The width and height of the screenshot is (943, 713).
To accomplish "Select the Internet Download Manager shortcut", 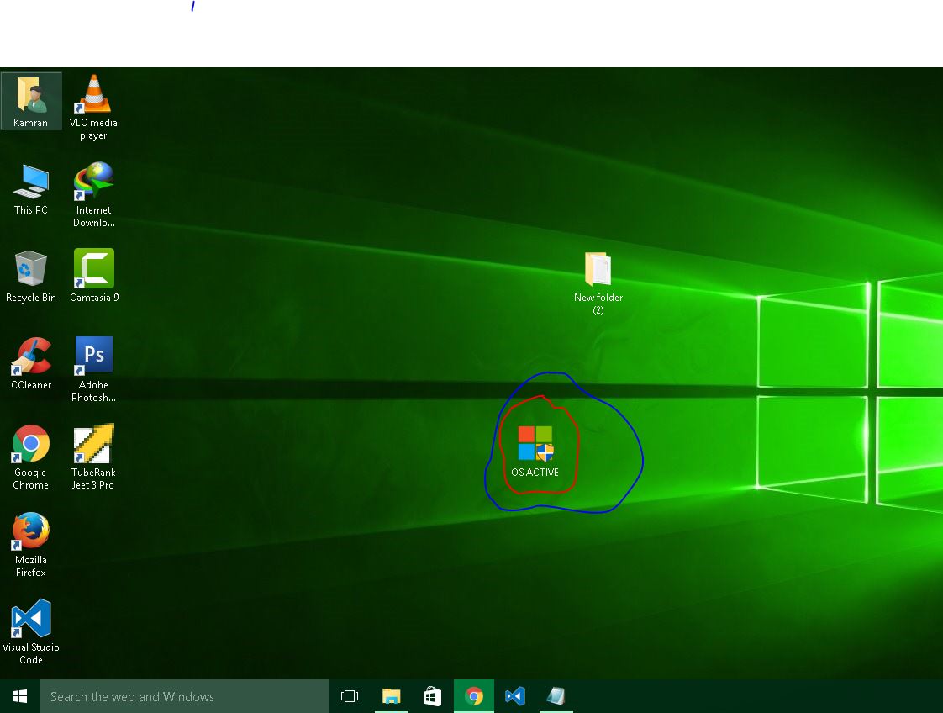I will 93,194.
